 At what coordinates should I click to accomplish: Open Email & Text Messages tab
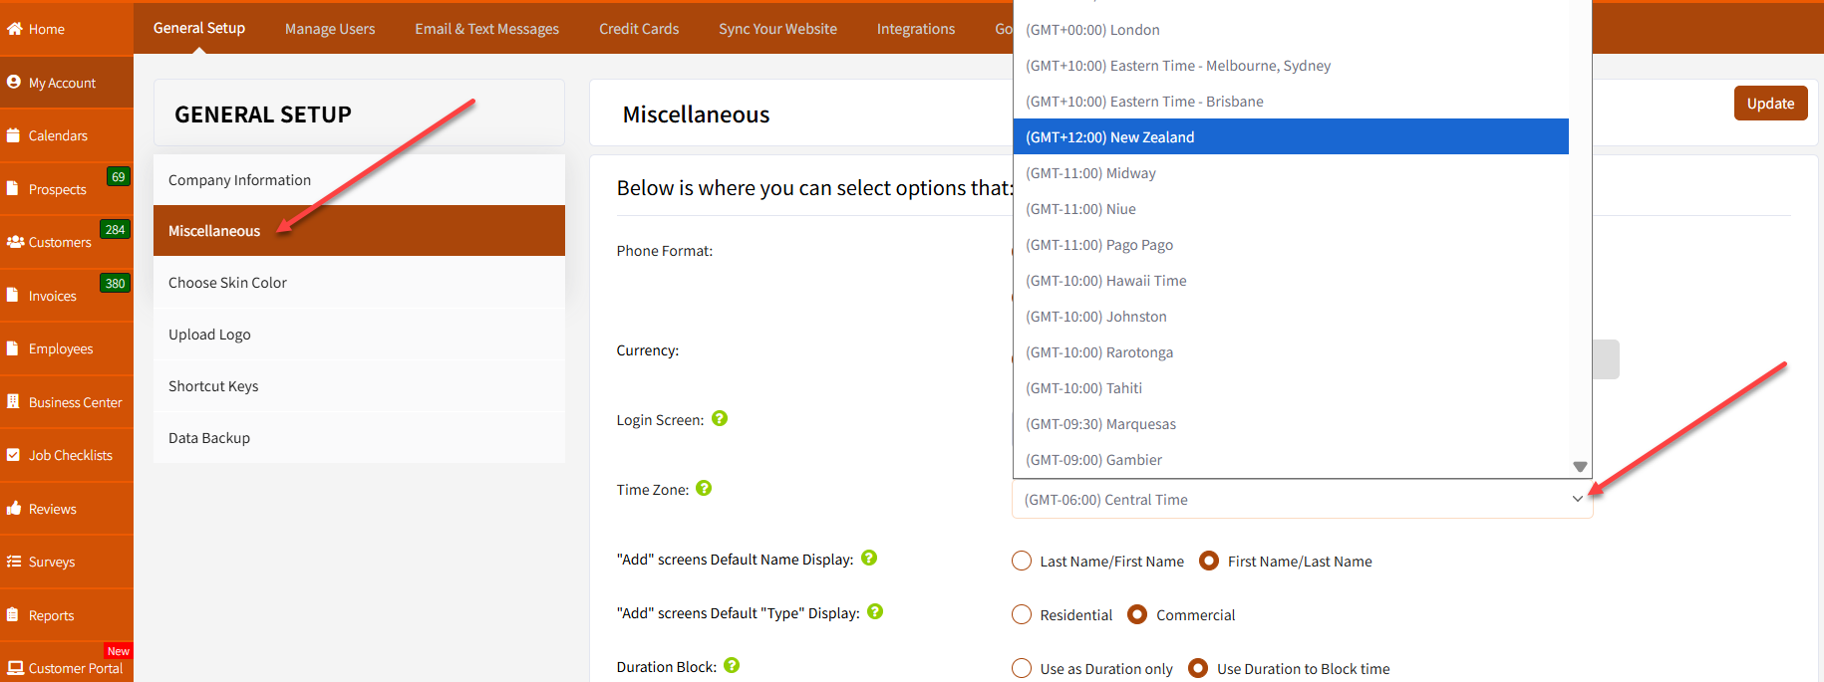487,29
